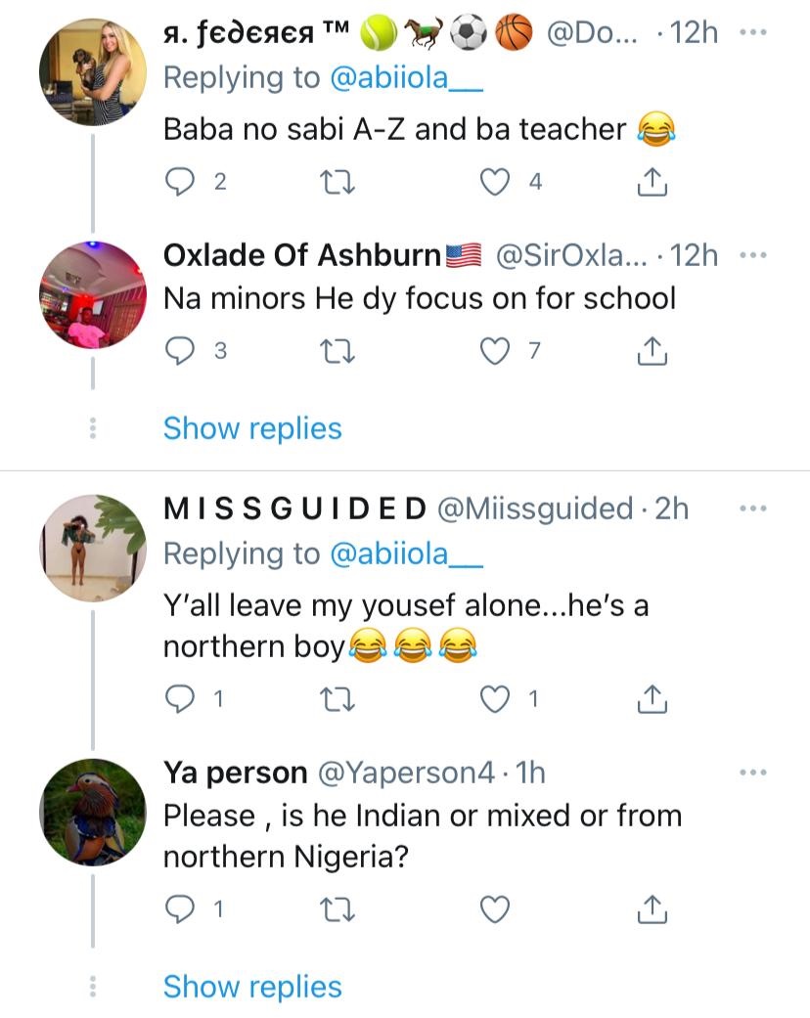Reply to the Oxlade Of Ashburn tweet
Viewport: 810px width, 1018px height.
[178, 352]
